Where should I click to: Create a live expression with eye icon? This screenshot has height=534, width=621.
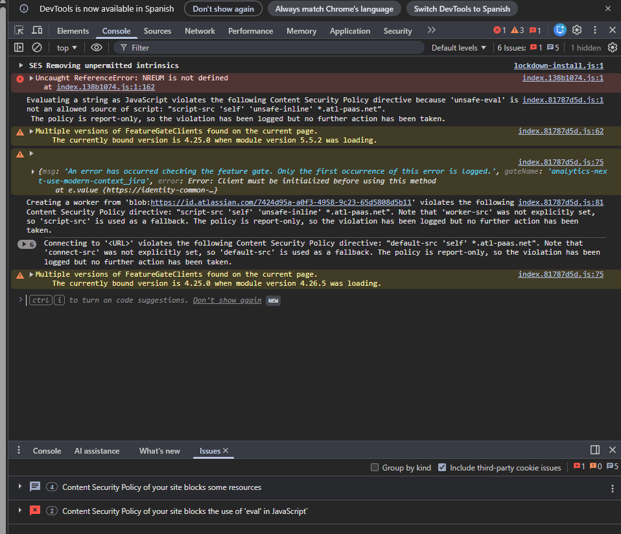tap(97, 47)
